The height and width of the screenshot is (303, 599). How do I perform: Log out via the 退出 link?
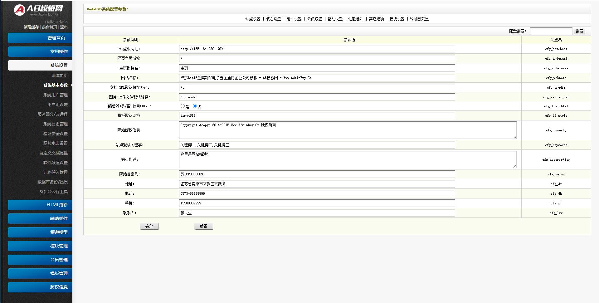64,27
